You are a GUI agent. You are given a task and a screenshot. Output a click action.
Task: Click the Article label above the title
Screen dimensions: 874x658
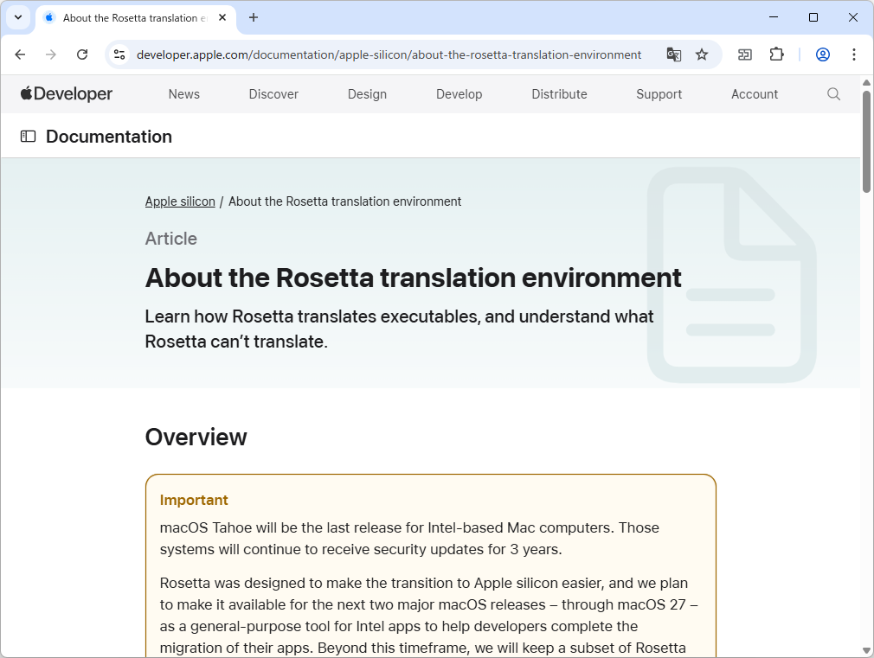(171, 239)
